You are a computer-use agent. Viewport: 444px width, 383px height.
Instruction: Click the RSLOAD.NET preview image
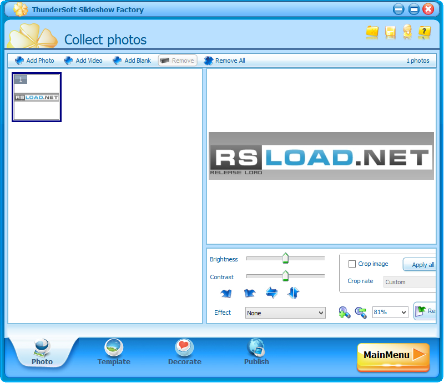point(321,156)
